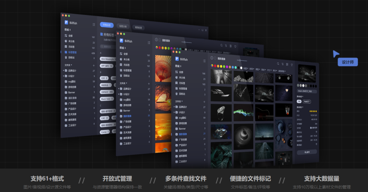Switch to the 所有标签 tab in the rearmost window

[x=107, y=25]
